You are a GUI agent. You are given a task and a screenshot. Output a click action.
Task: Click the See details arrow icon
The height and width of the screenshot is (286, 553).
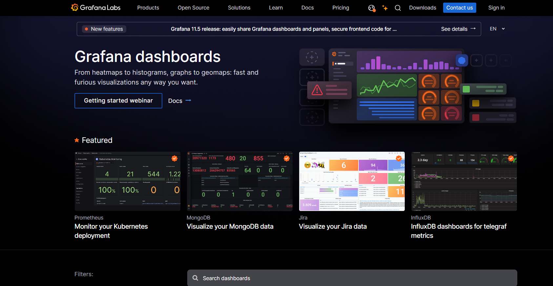click(473, 29)
